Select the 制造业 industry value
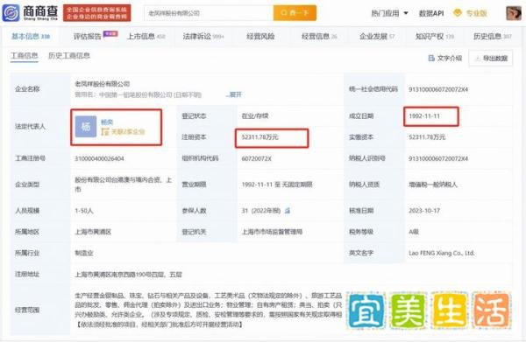This screenshot has width=526, height=342. point(84,253)
